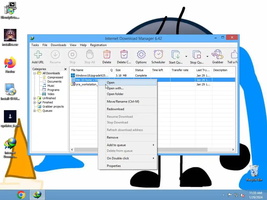The width and height of the screenshot is (267, 200).
Task: Select Internet Download Manager desktop shortcut
Action: (x=10, y=148)
